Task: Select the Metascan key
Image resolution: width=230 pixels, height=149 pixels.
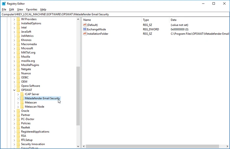Action: [31, 102]
